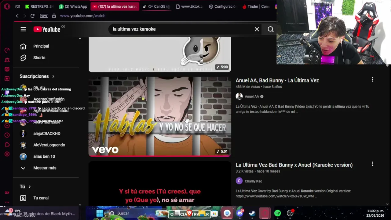The width and height of the screenshot is (391, 220).
Task: Expand the Suscripciones section chevron
Action: tap(53, 76)
